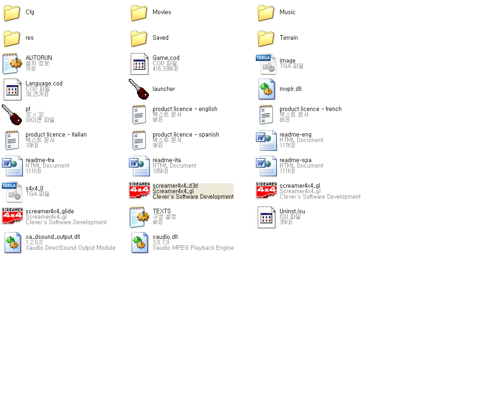The image size is (487, 401).
Task: Click the mvplr.dll file icon
Action: 266,89
